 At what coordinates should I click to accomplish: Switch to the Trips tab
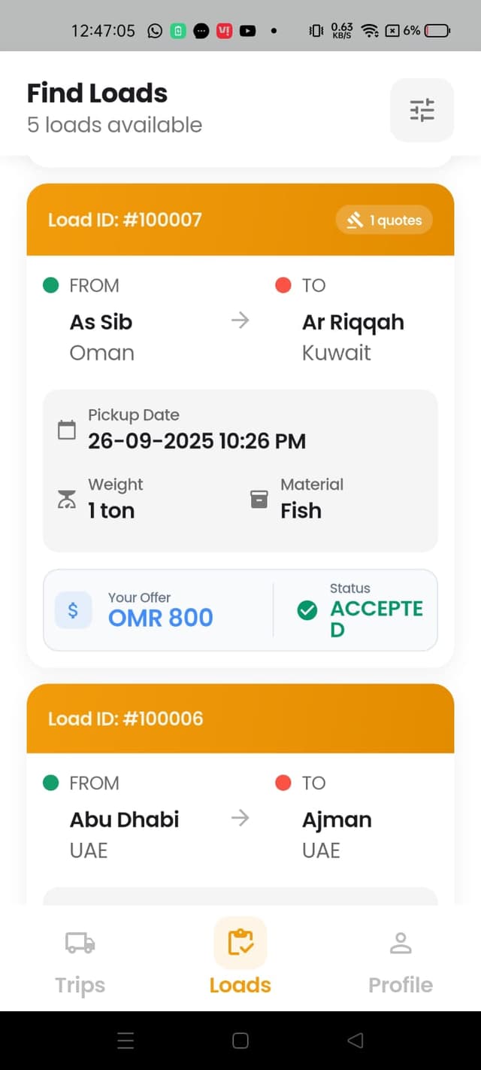[79, 959]
